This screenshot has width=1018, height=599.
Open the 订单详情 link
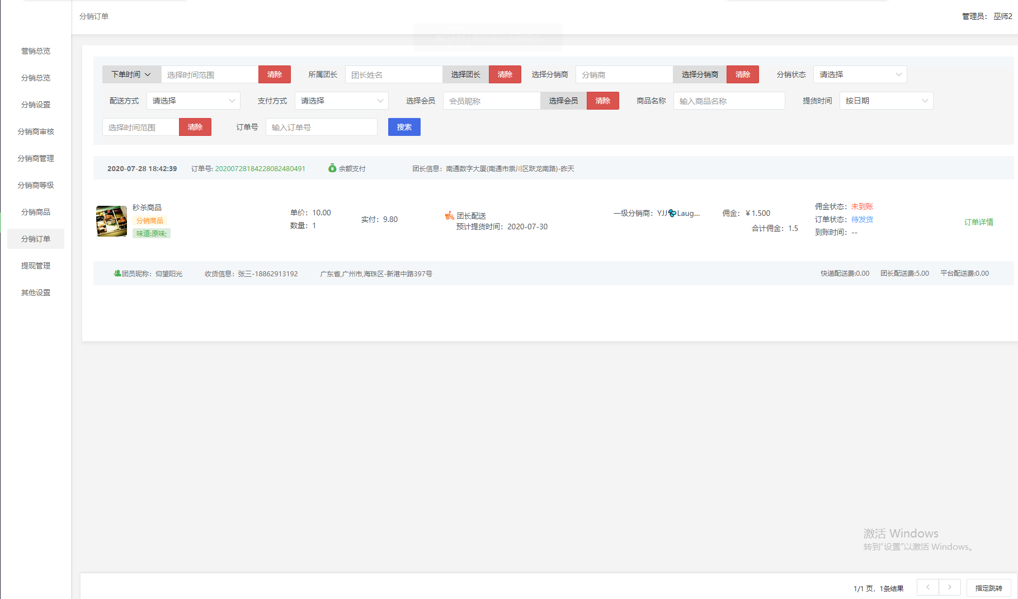(x=978, y=222)
